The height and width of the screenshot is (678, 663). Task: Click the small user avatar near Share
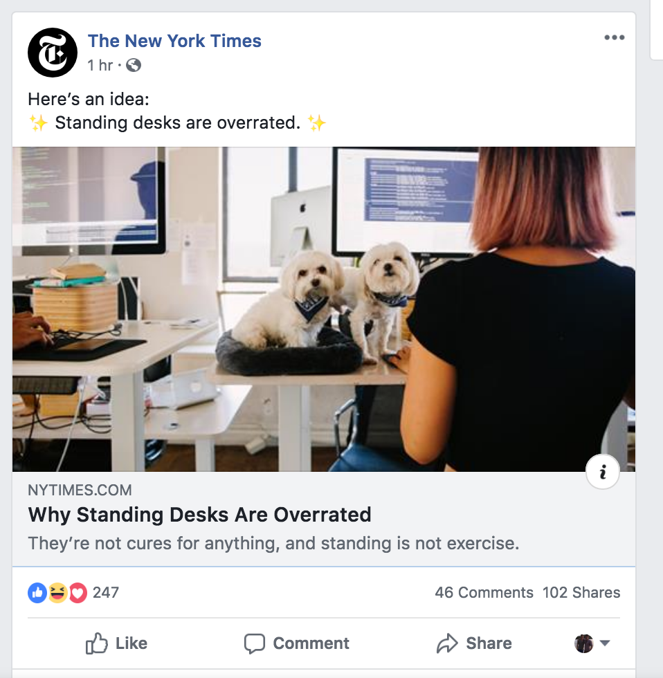pyautogui.click(x=583, y=643)
